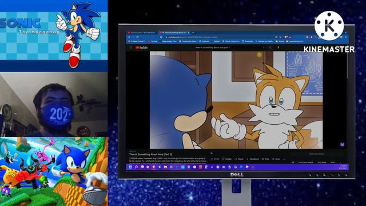Open File Explorer folder from the taskbar
366x206 pixels.
[165, 167]
